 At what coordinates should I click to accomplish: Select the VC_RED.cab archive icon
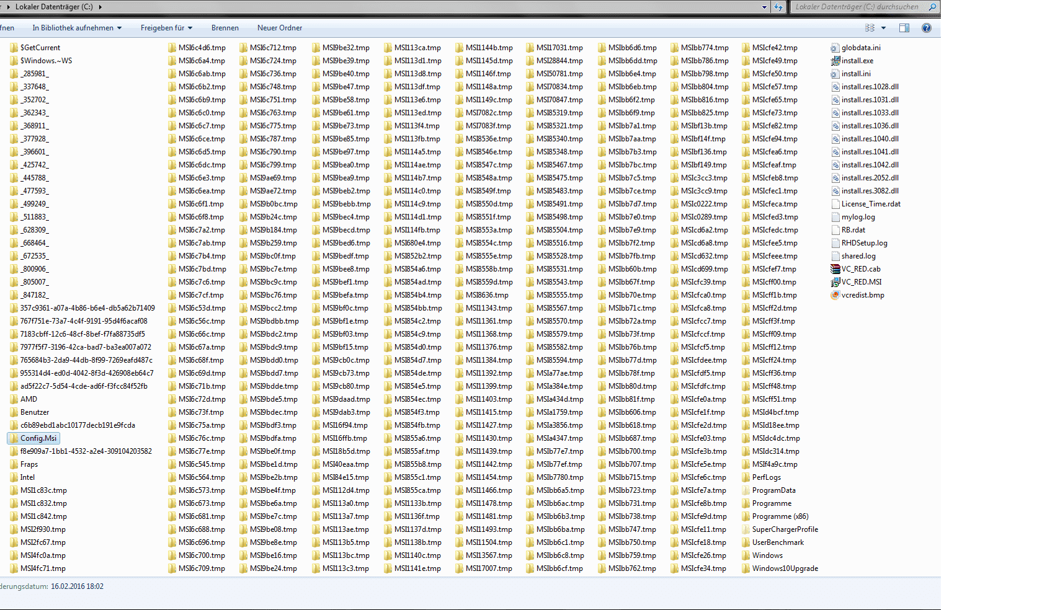(835, 269)
